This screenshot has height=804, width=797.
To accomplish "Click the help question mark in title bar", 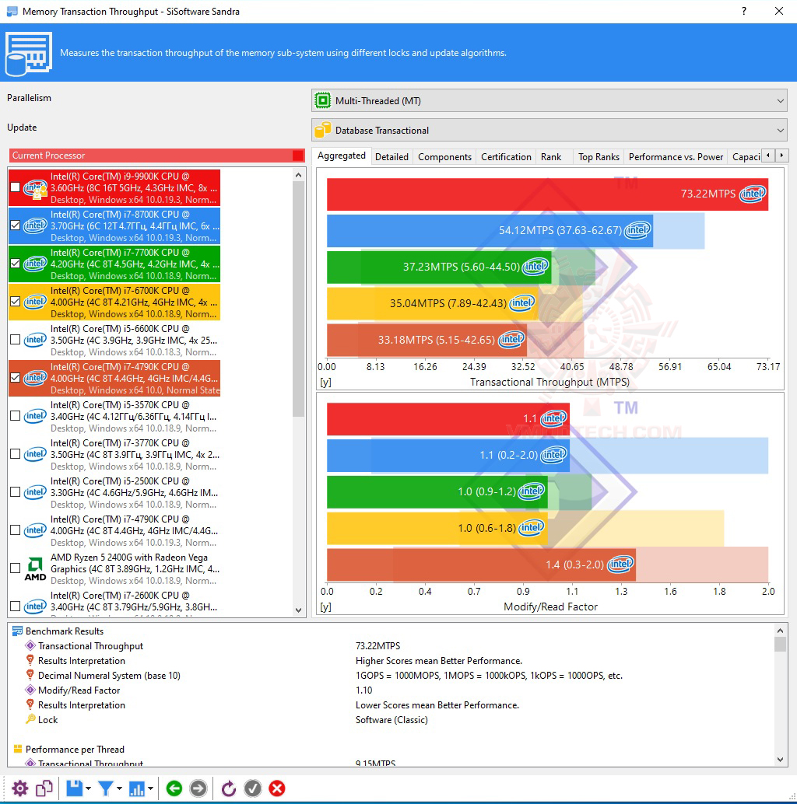I will tap(744, 12).
